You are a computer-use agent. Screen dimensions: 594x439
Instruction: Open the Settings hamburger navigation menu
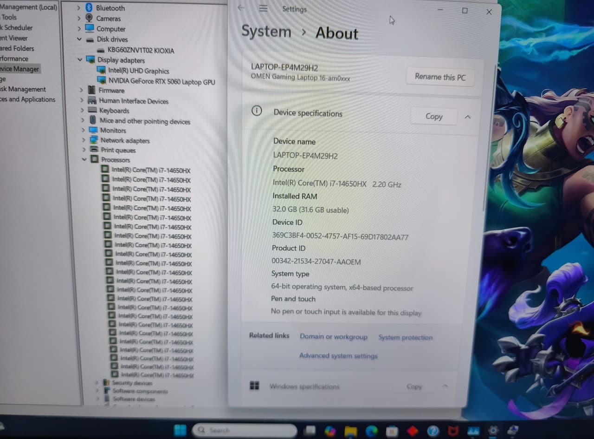(263, 8)
